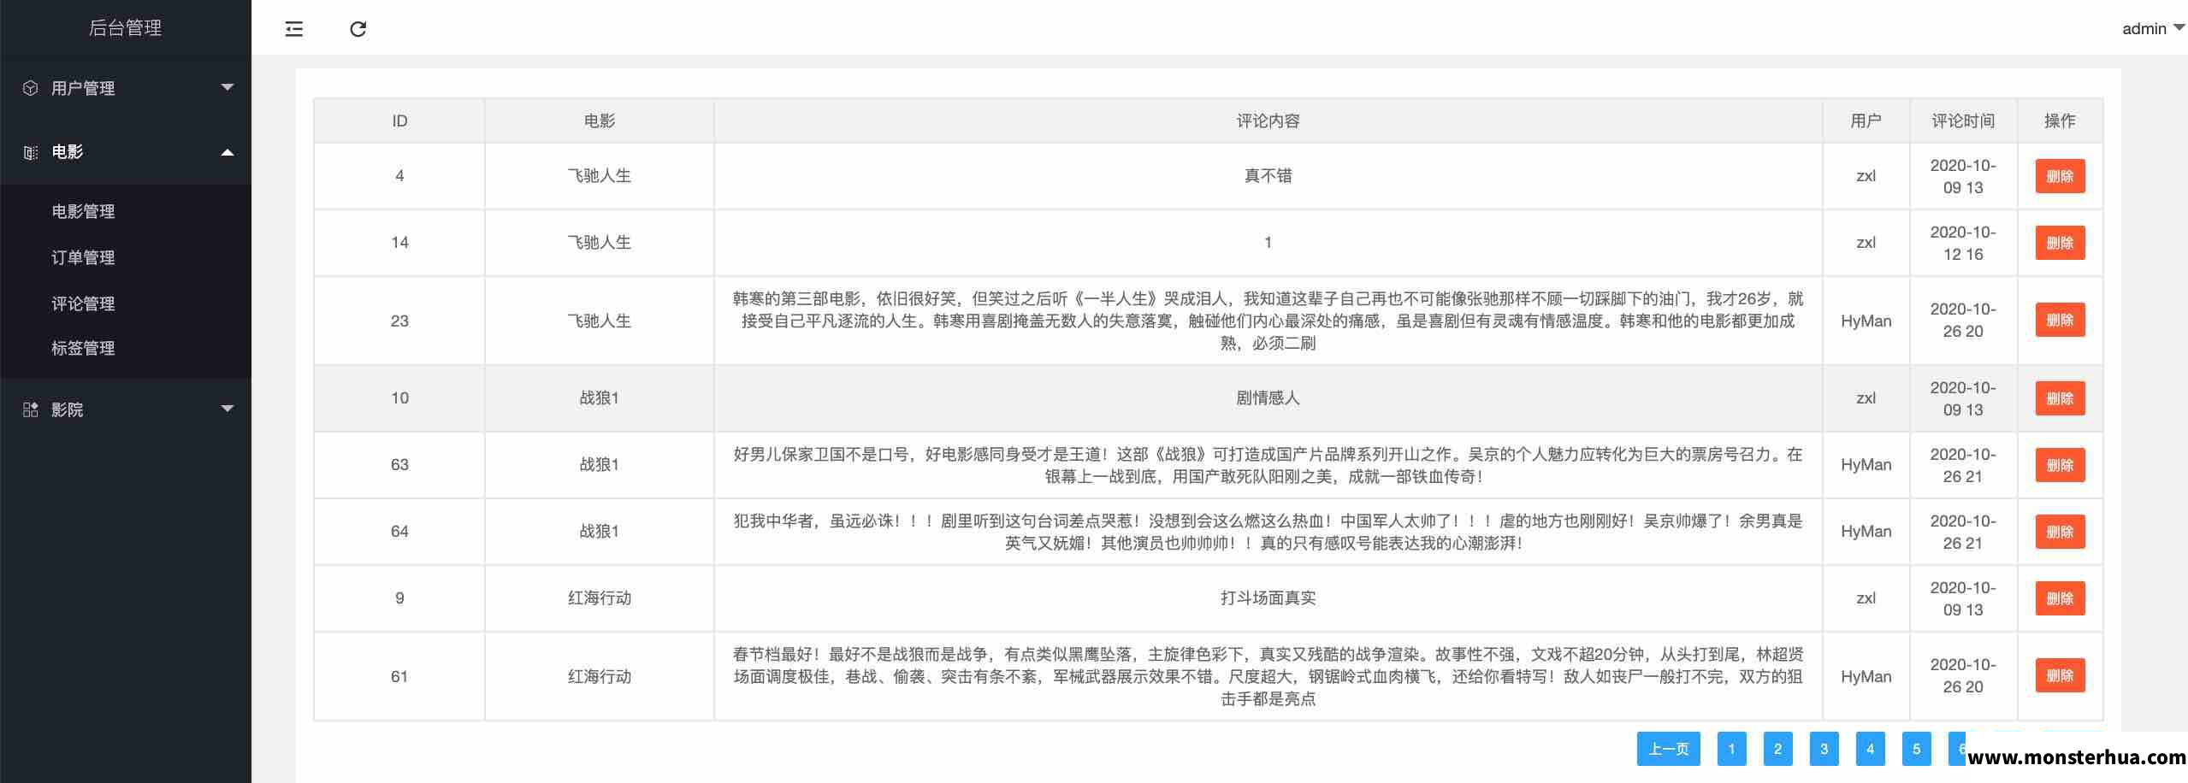Go to page 4

1870,749
